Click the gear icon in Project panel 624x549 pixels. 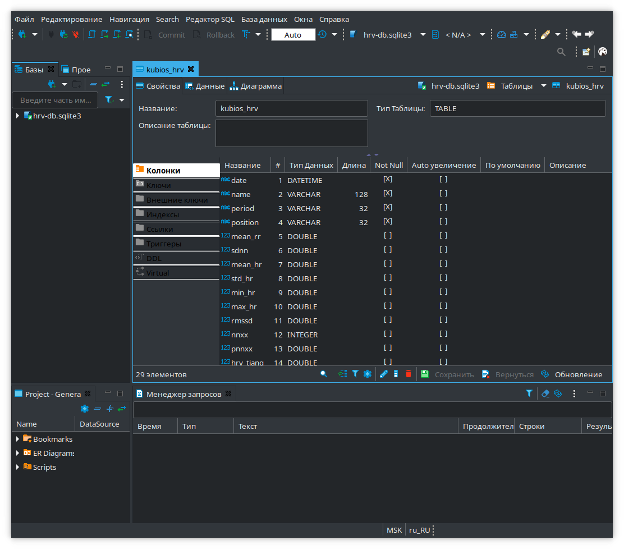tap(84, 409)
